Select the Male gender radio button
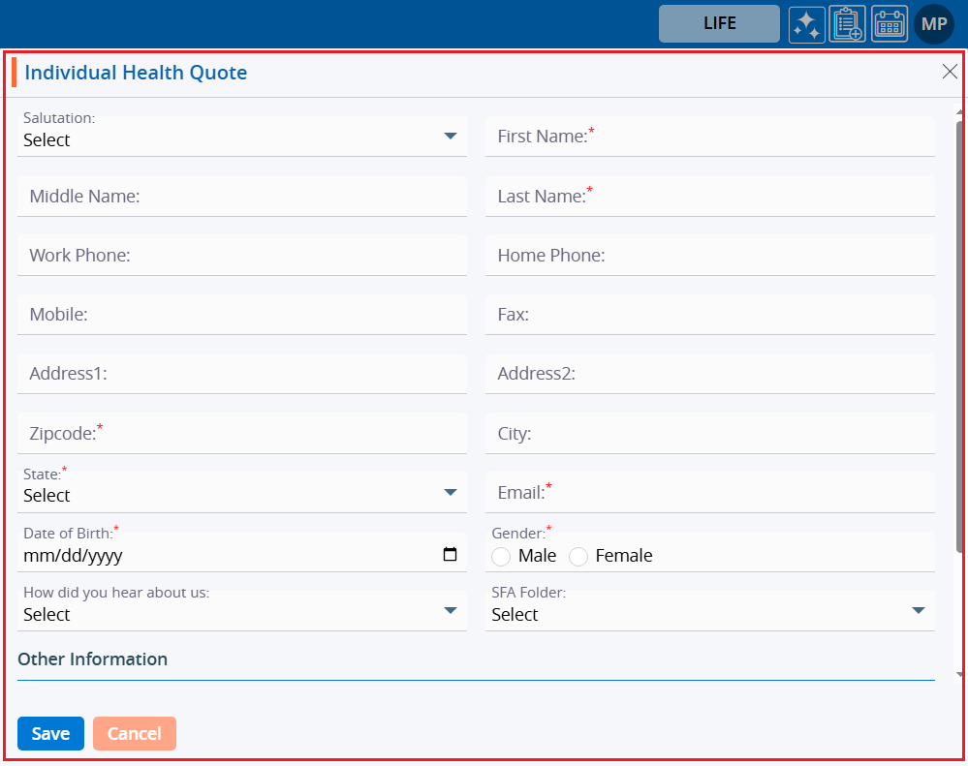 coord(501,556)
